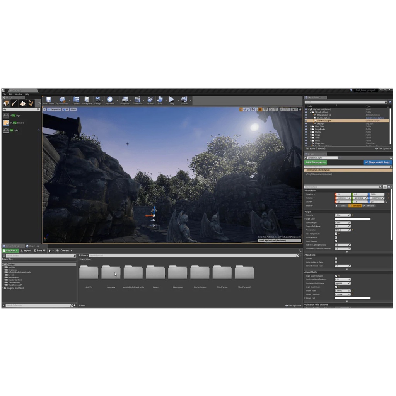Check the Actor Hidden In Game checkbox
Viewport: 396px width, 396px height.
click(336, 262)
